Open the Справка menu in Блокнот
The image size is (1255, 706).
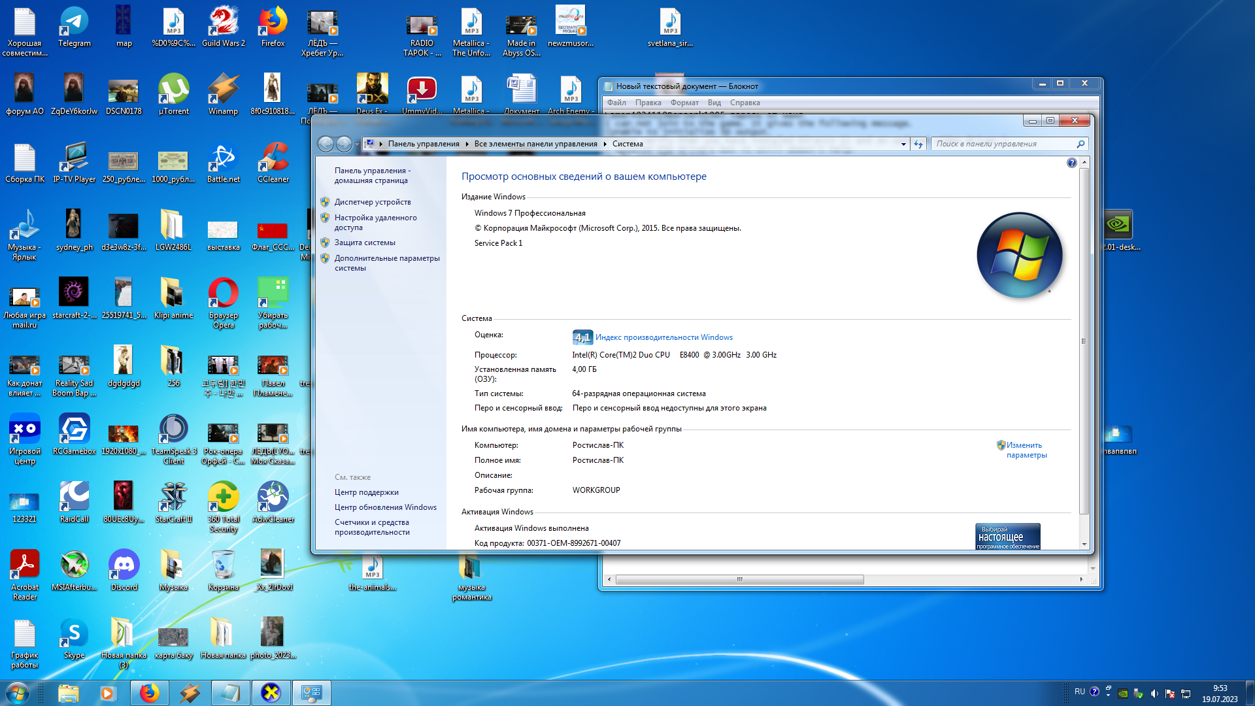tap(745, 103)
